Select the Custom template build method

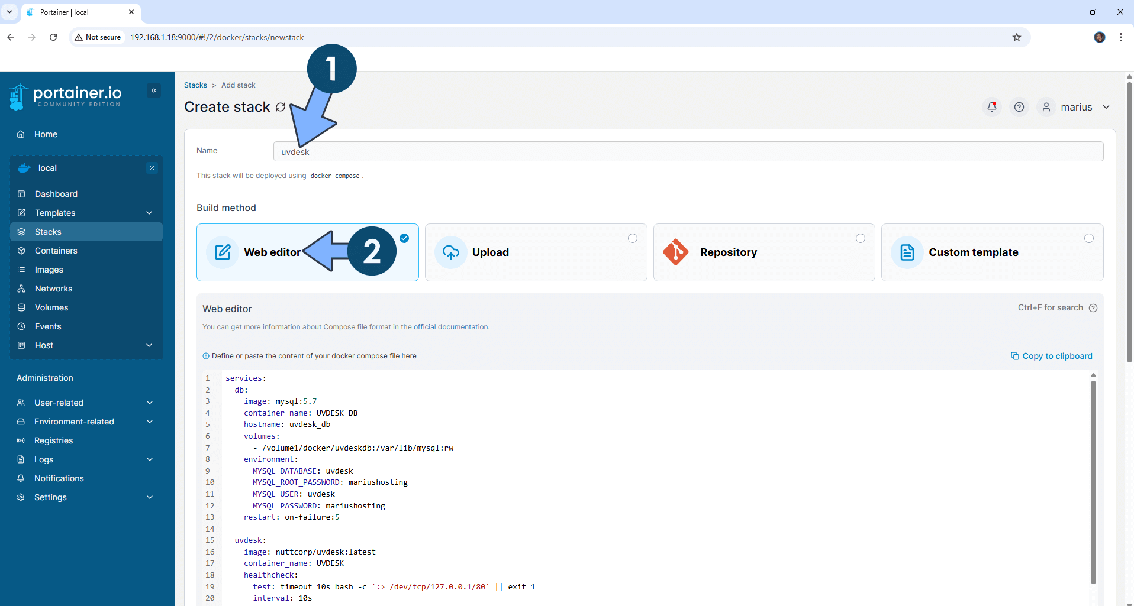click(993, 252)
